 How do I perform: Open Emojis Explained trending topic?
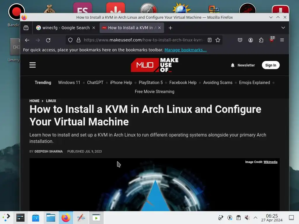254,83
